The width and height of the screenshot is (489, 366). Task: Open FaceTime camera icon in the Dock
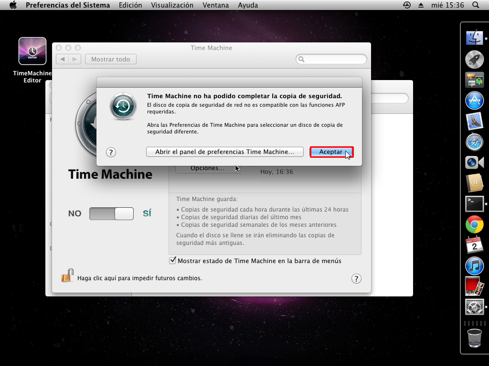coord(474,163)
